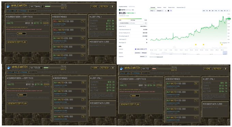Viewport: 232px width, 127px height.
Task: Focus the KAITO3 wallet name field
Action: [146, 69]
